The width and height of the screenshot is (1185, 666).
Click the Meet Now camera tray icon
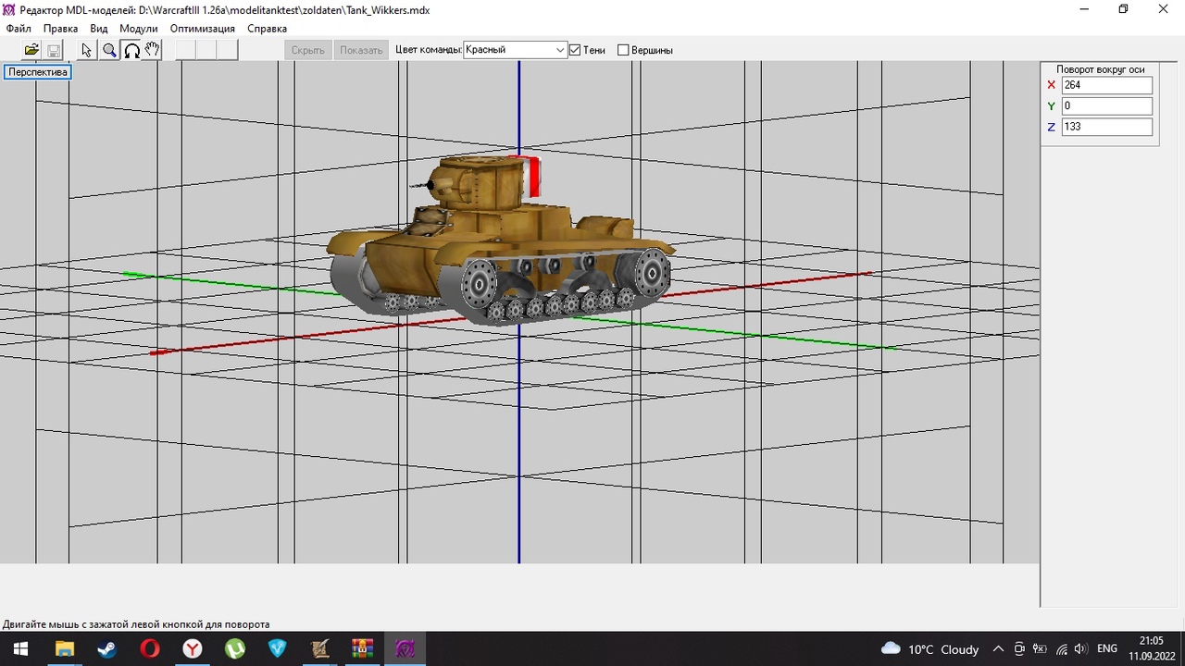click(1019, 648)
